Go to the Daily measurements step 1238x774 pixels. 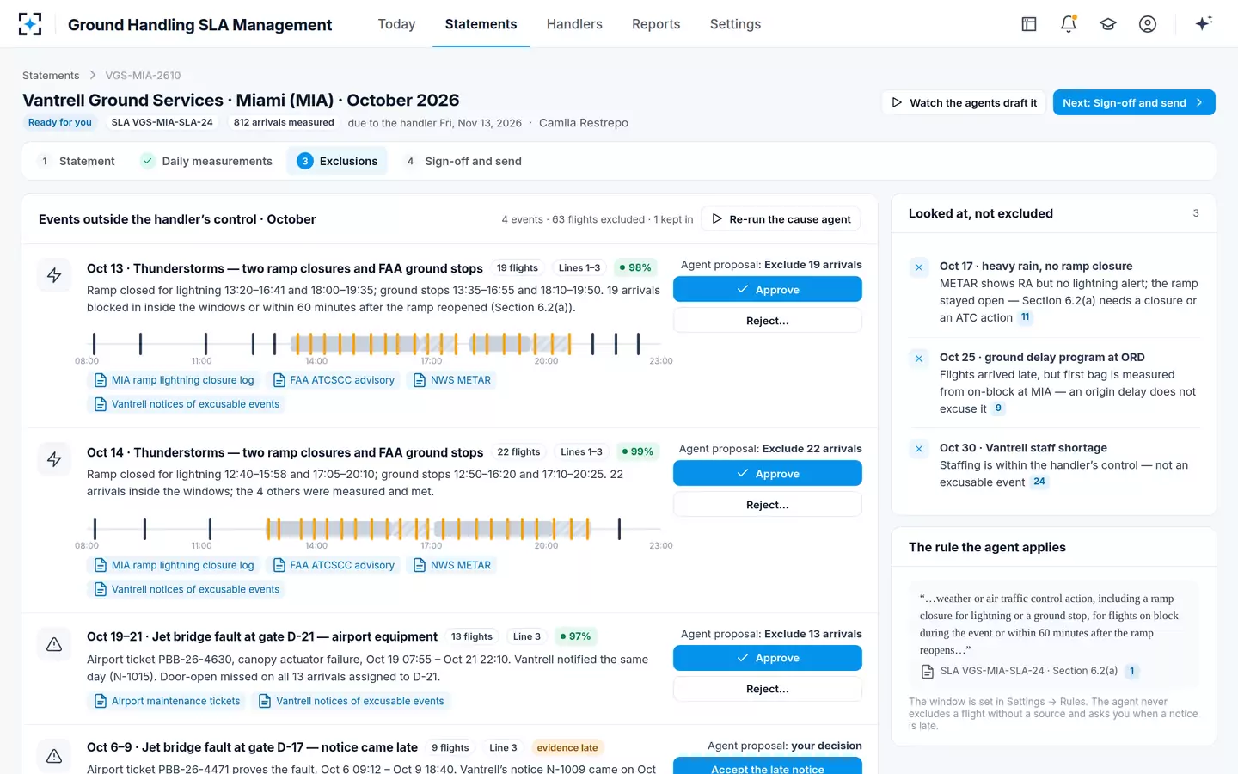coord(206,161)
